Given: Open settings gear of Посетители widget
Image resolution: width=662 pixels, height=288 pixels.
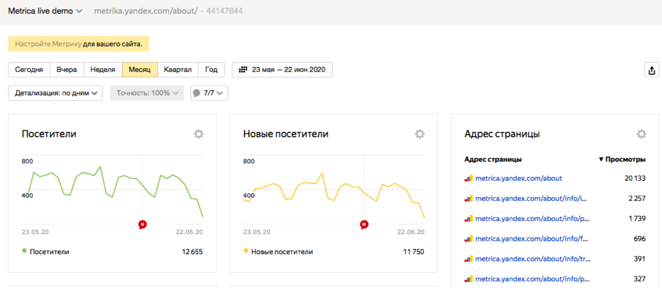Looking at the screenshot, I should [199, 134].
